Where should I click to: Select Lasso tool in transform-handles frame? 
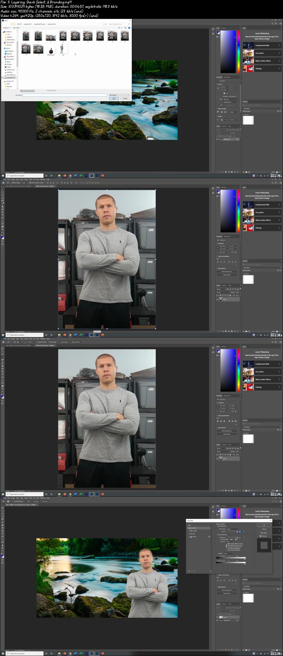[2, 195]
